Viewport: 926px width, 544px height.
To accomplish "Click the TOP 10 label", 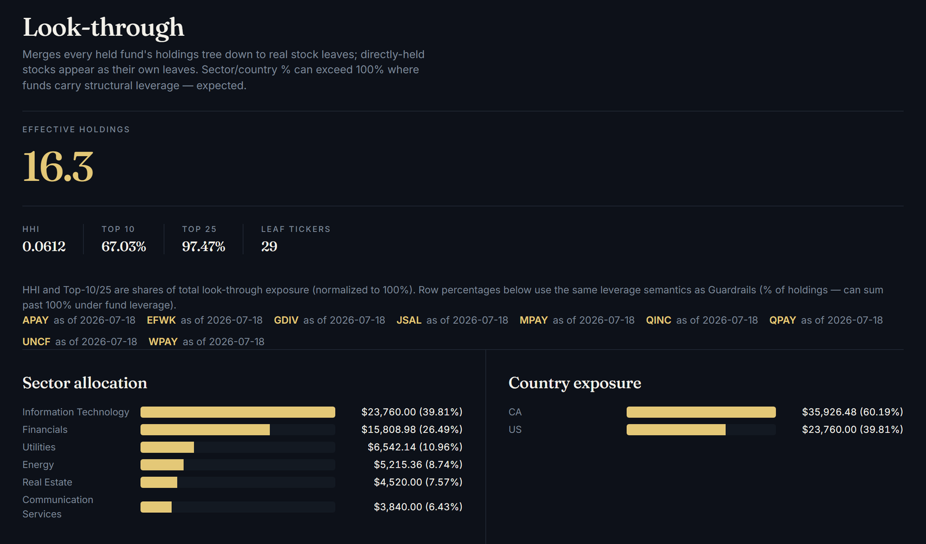I will tap(118, 229).
